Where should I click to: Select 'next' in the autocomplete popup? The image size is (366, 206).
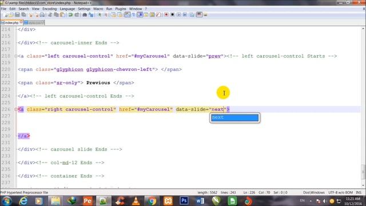tap(235, 117)
